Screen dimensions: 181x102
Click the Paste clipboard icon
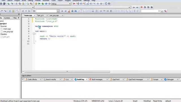point(23,4)
